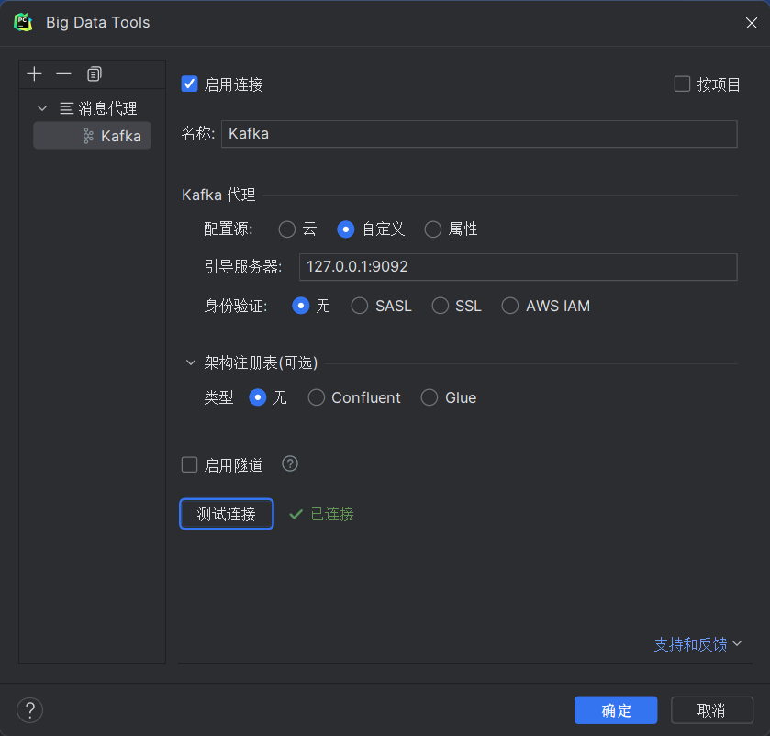Choose AWS IAM authentication

pyautogui.click(x=509, y=306)
